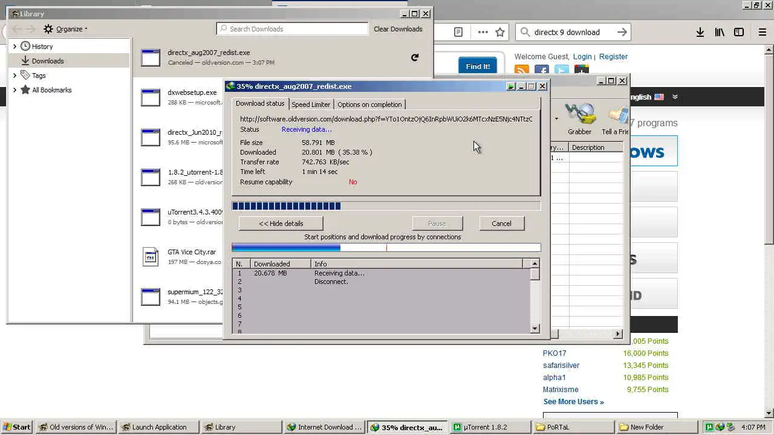Click the retry arrow for directx_aug2007_redist.exe in Library
Viewport: 774px width, 435px height.
(415, 57)
